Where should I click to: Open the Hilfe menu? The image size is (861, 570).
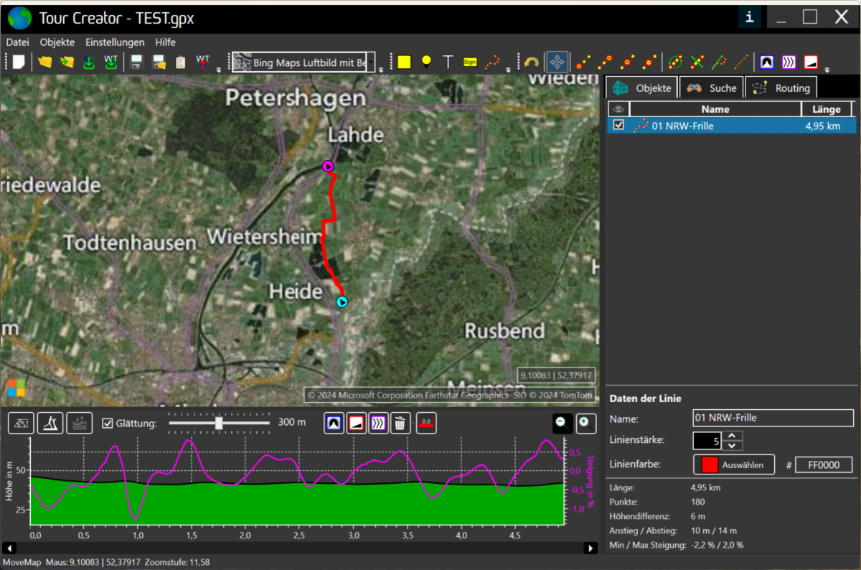[166, 42]
